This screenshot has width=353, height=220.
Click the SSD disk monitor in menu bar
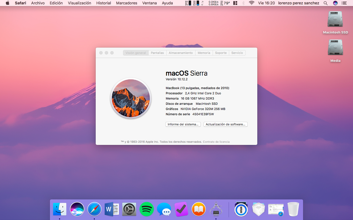tap(196, 3)
